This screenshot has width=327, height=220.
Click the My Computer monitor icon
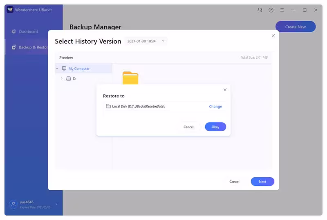point(64,68)
